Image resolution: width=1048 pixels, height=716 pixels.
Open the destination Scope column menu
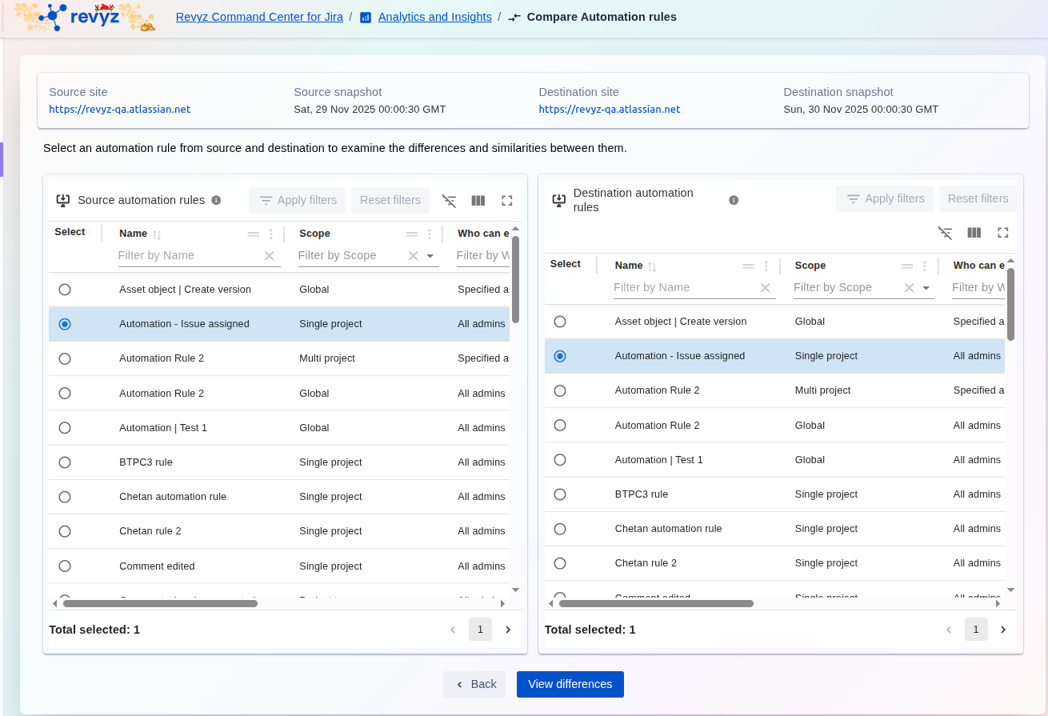pyautogui.click(x=925, y=266)
